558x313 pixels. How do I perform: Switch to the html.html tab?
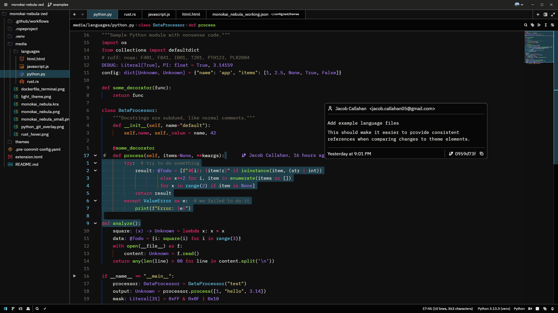point(191,14)
